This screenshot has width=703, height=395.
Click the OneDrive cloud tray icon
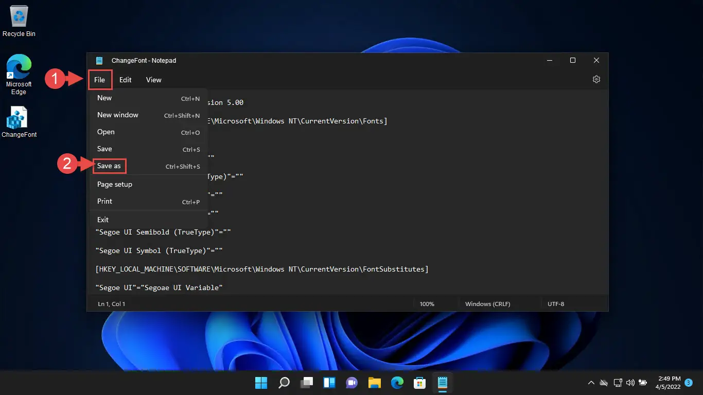604,383
